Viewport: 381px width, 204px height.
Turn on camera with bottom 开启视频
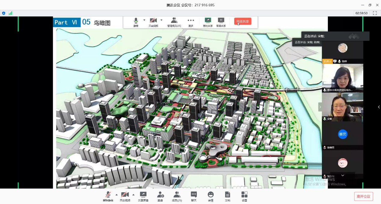tap(125, 196)
